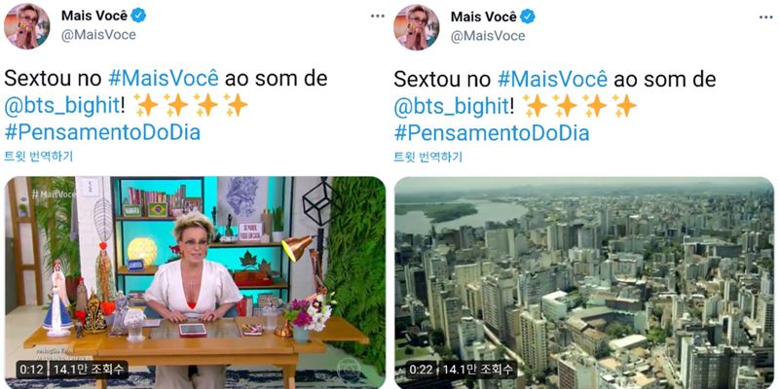
Task: Open #PensamentoDoDia hashtag in the right tweet
Action: 492,133
